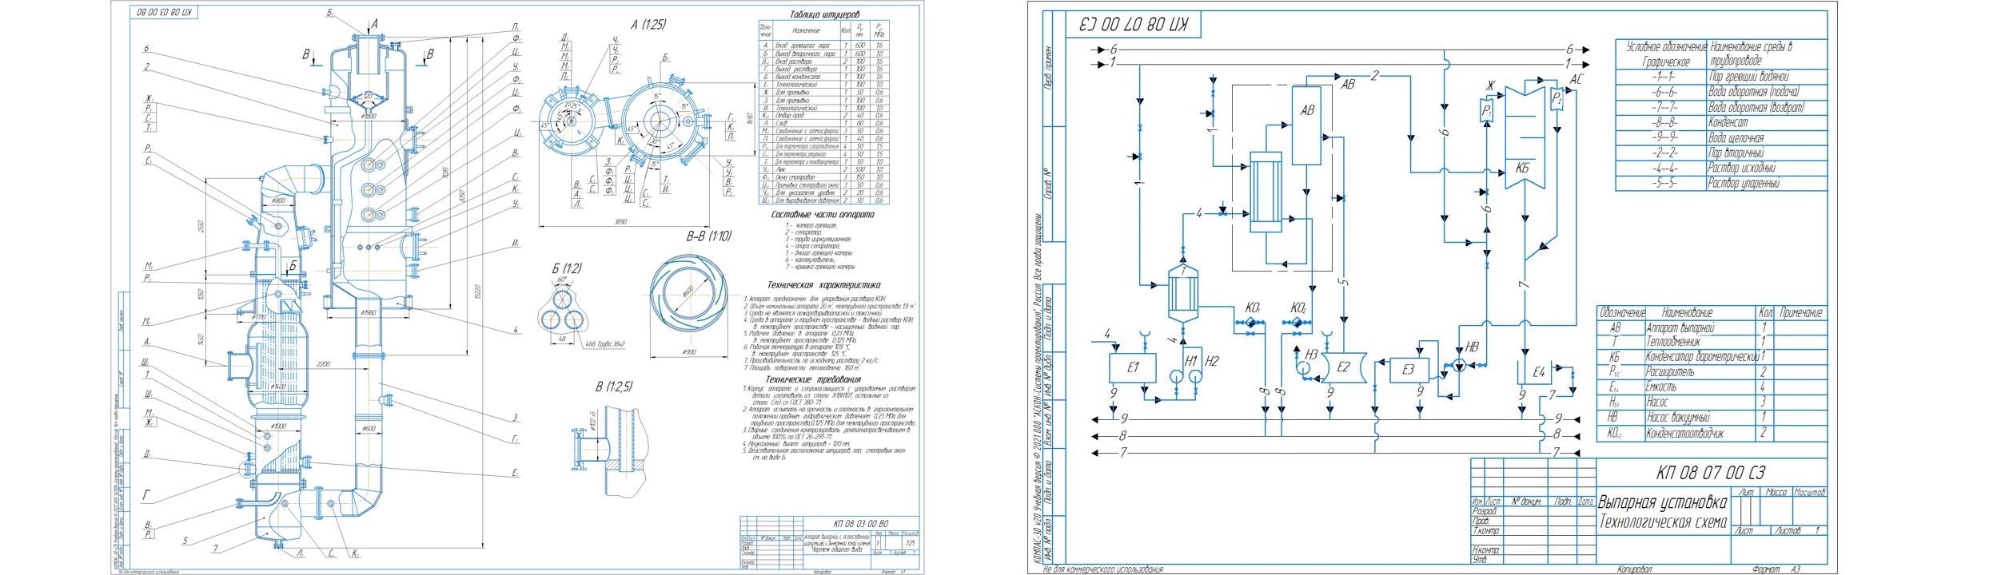
Task: Click section label 'В-В (1:10)'
Action: 708,236
